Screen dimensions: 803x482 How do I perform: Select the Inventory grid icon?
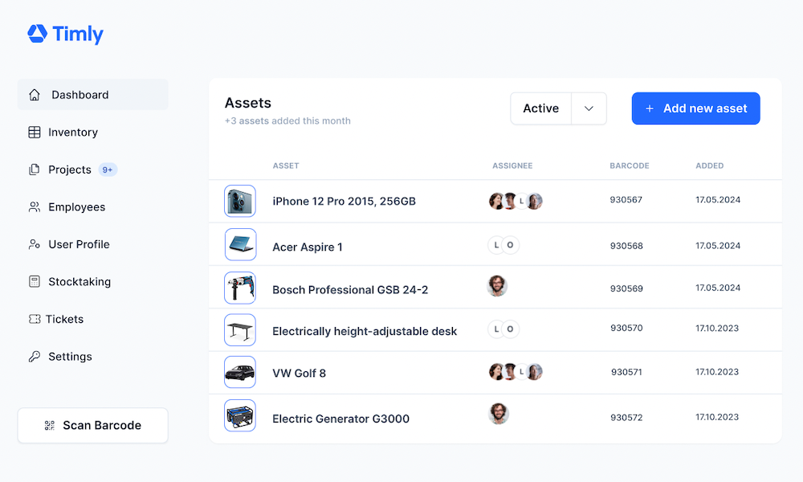tap(34, 132)
